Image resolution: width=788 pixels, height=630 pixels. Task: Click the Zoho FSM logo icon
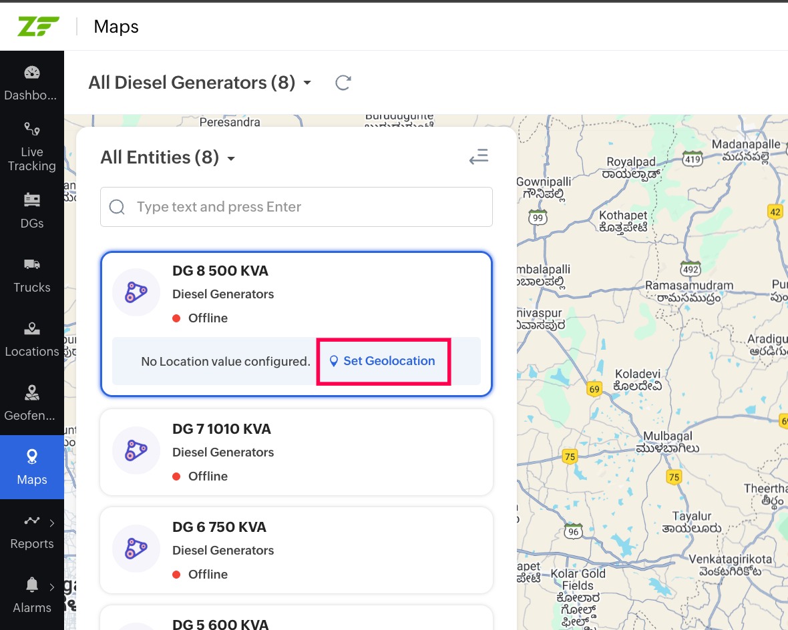pos(38,27)
